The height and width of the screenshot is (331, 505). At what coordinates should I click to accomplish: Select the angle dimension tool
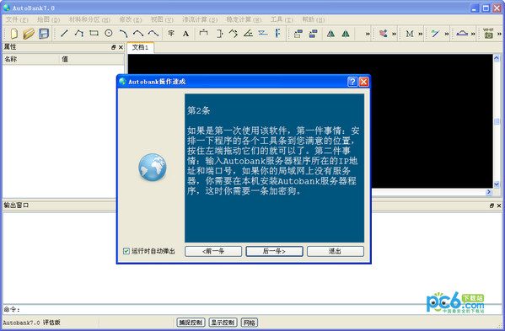coord(248,33)
